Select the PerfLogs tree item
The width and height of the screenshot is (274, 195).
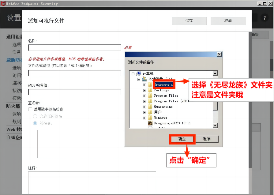[161, 90]
